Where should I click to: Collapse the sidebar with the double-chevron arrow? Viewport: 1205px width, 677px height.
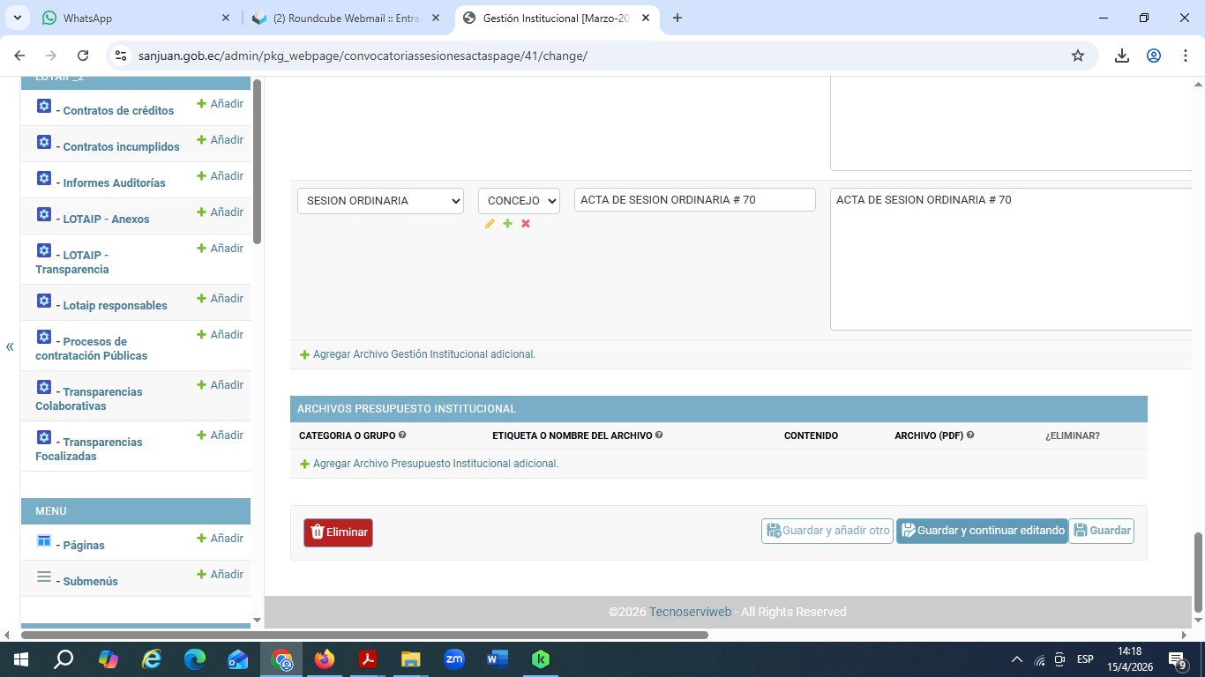(x=10, y=346)
